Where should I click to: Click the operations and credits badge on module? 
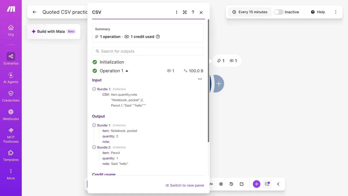227,61
